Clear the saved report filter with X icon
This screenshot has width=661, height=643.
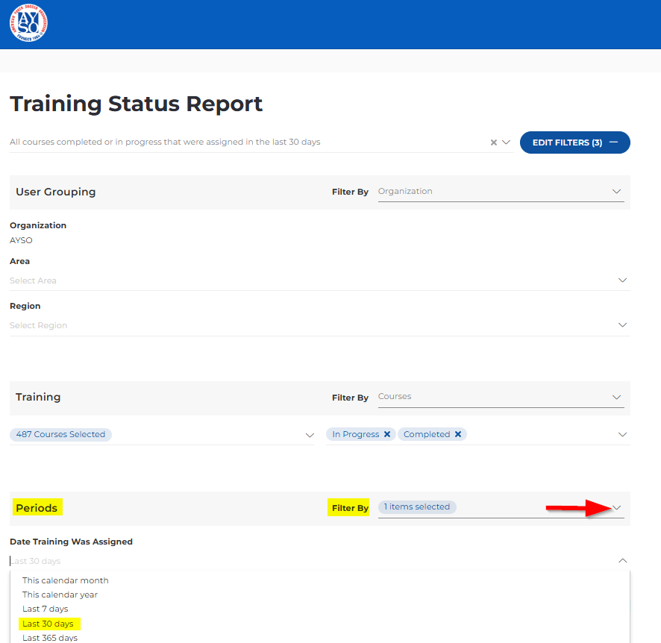coord(493,142)
